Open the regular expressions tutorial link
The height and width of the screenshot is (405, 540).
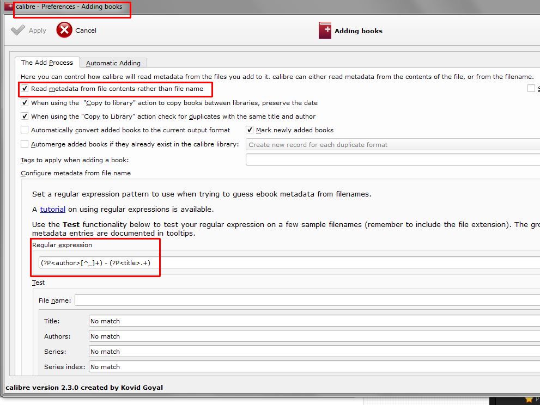[x=53, y=209]
